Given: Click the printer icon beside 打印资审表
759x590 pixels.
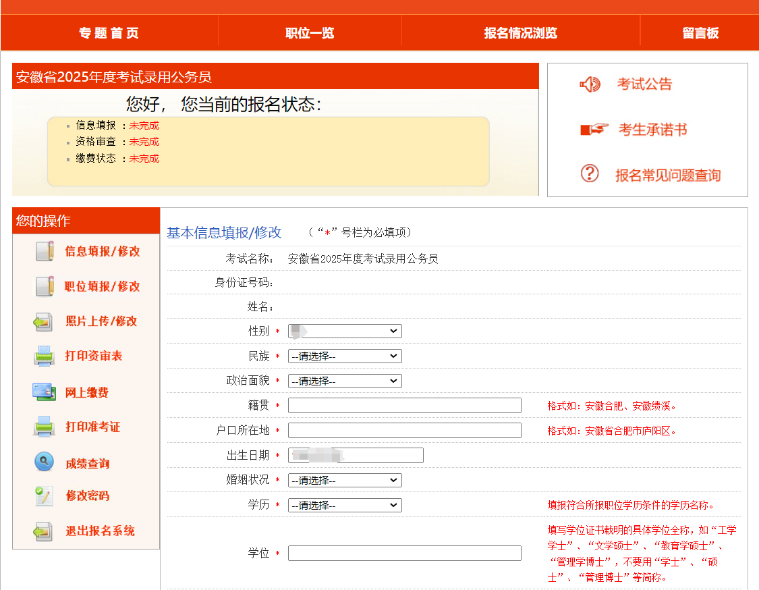Looking at the screenshot, I should click(x=44, y=356).
